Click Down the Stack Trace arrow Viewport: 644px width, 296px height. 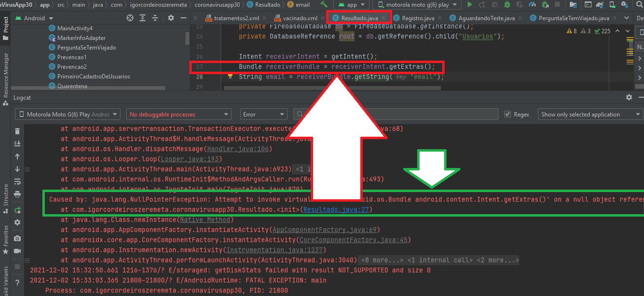point(17,169)
